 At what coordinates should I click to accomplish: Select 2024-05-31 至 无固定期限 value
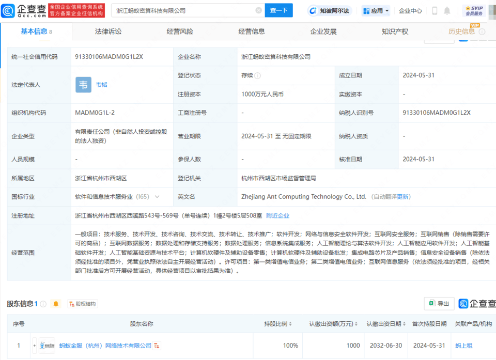click(276, 136)
